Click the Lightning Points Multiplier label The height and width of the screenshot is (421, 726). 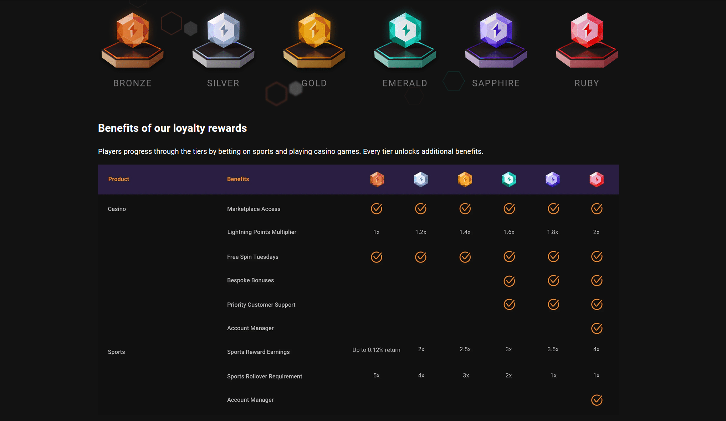point(262,232)
